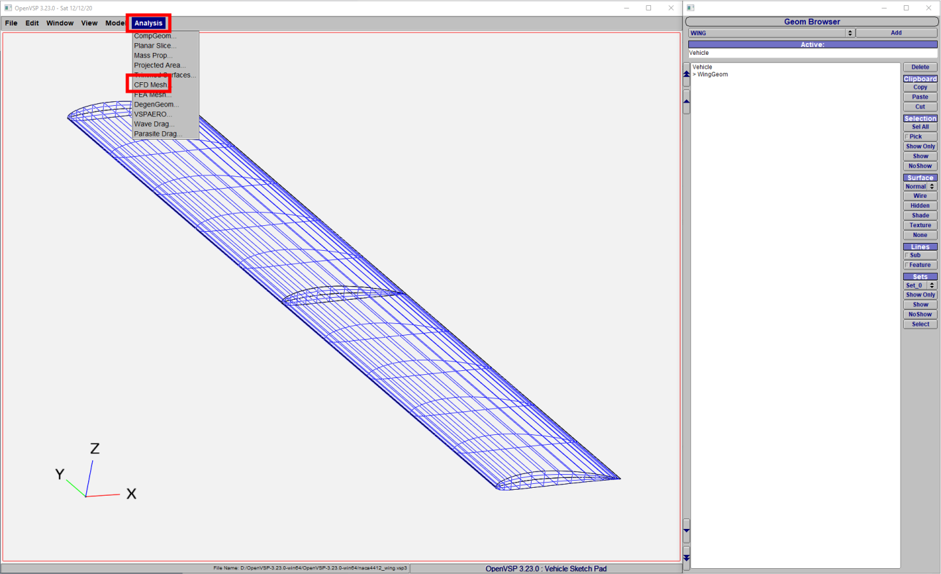Screen dimensions: 941x574
Task: Click the OpenVSP title bar icon
Action: pos(8,8)
